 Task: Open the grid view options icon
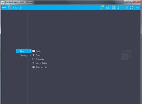click(x=114, y=7)
